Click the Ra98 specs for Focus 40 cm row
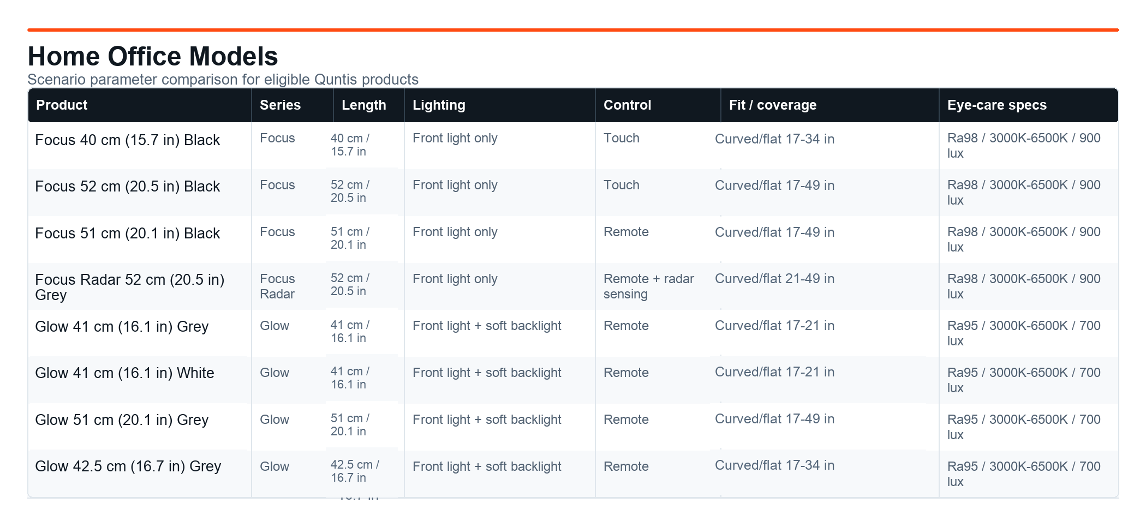The height and width of the screenshot is (527, 1146). tap(1024, 146)
